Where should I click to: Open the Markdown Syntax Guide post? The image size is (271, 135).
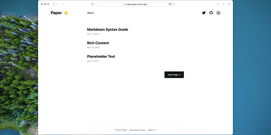(107, 30)
